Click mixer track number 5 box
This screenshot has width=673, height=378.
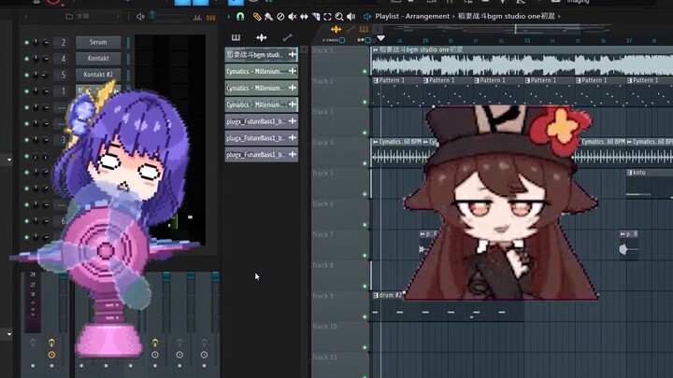64,75
